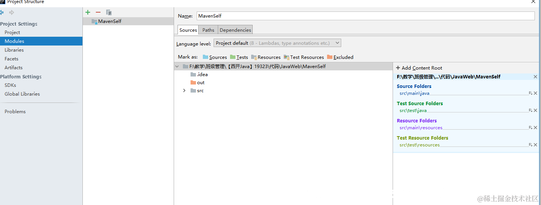The image size is (541, 205).
Task: Click src\main\resources folder path
Action: pos(421,128)
